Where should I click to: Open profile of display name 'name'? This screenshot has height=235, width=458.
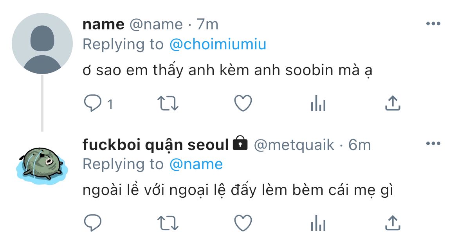click(103, 24)
